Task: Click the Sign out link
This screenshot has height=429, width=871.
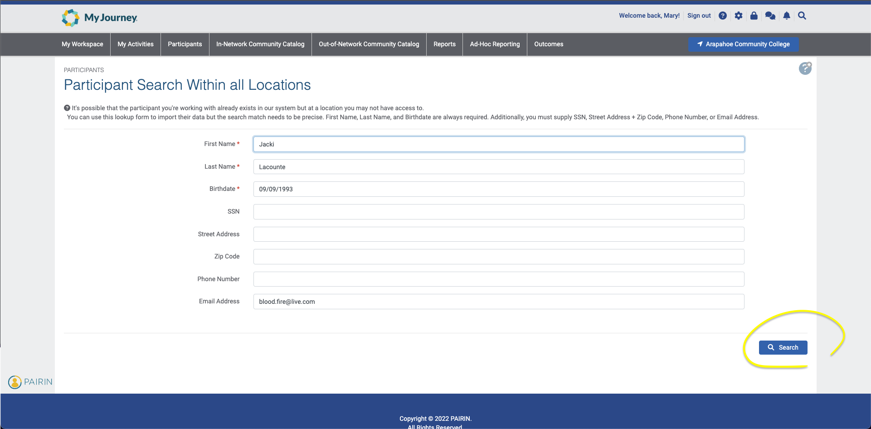Action: [699, 16]
